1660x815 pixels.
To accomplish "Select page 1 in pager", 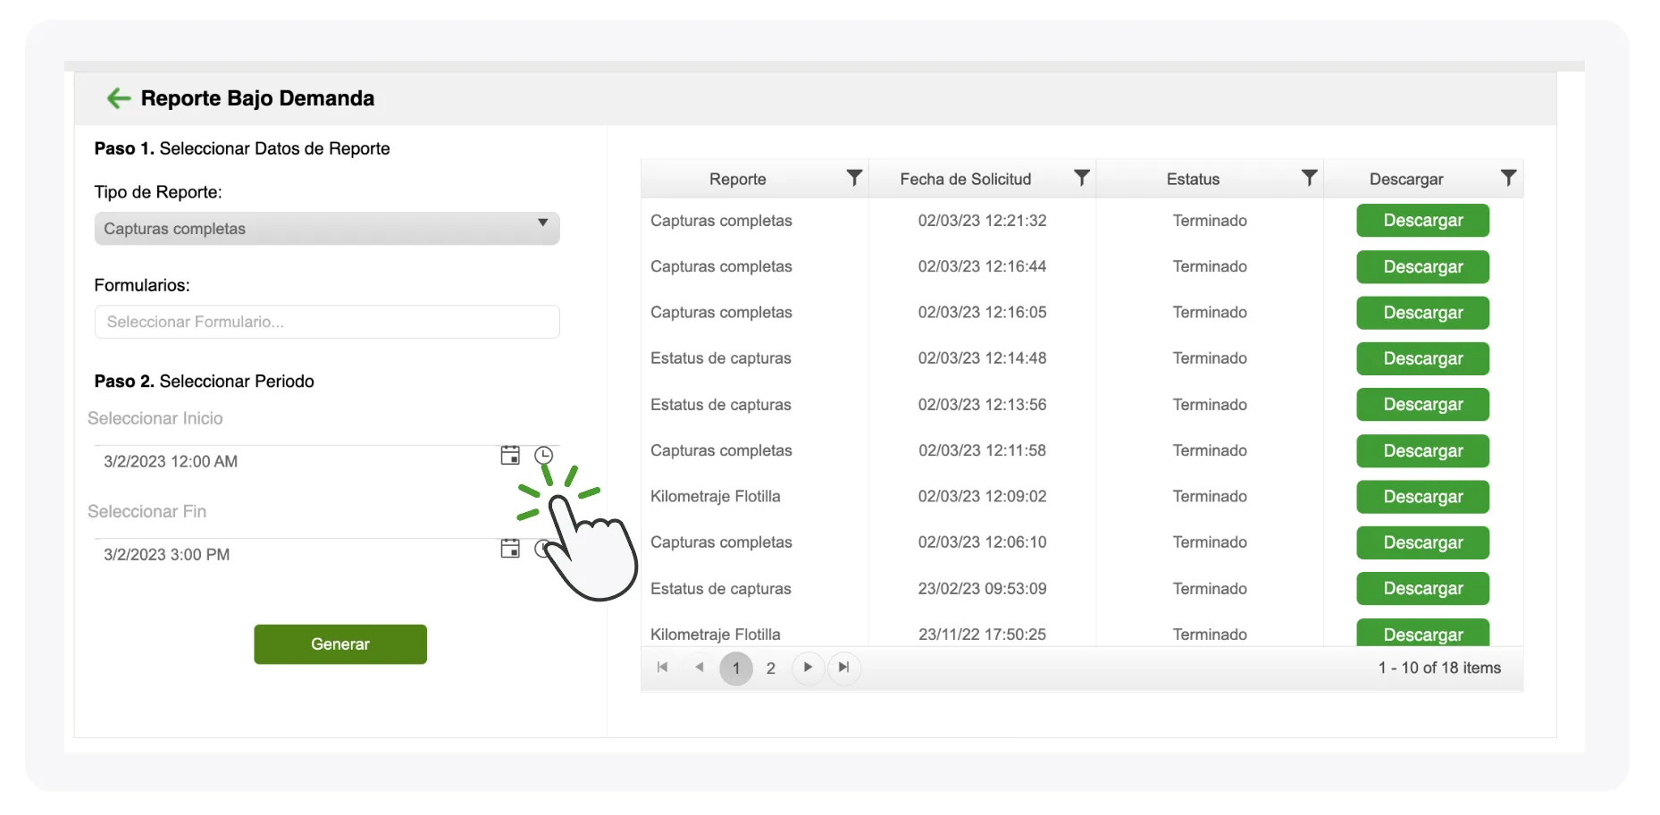I will [736, 668].
